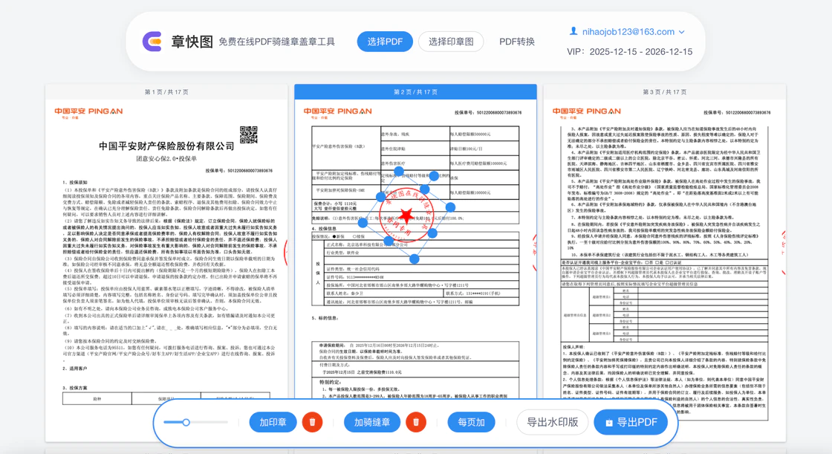
Task: Open the 选择印章图 tab
Action: (x=451, y=42)
